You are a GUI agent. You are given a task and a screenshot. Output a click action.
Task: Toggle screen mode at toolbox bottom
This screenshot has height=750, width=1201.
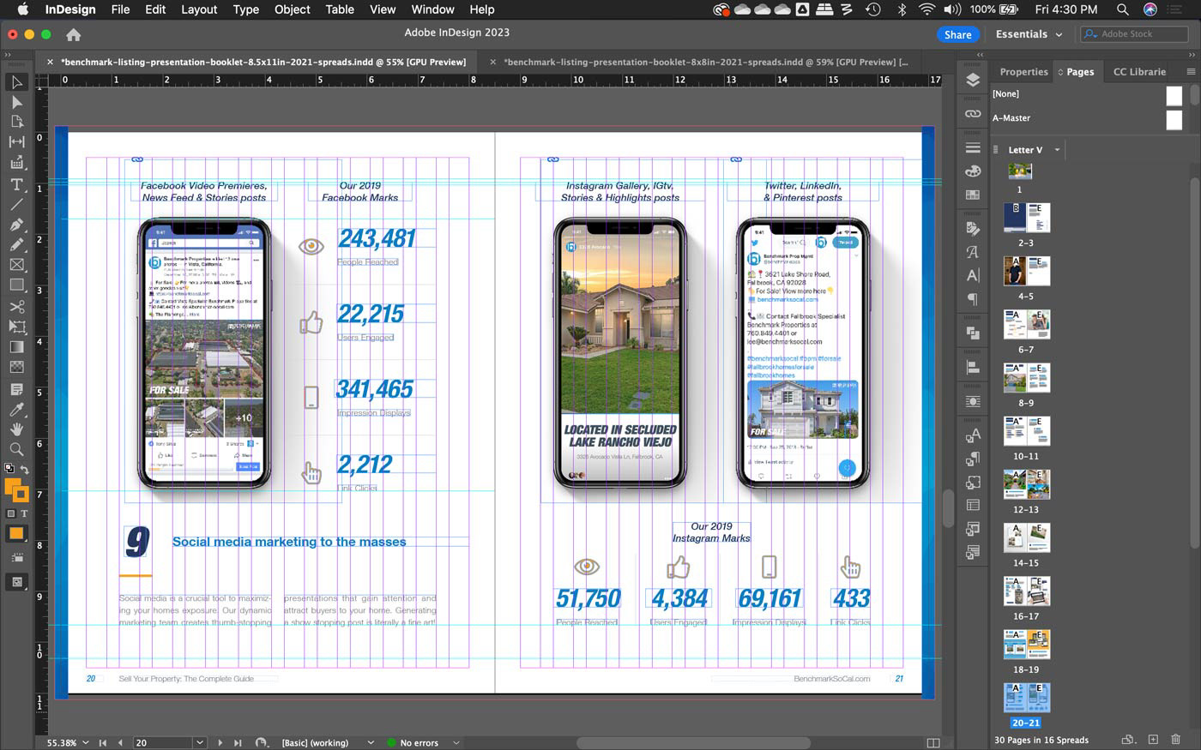click(x=16, y=582)
